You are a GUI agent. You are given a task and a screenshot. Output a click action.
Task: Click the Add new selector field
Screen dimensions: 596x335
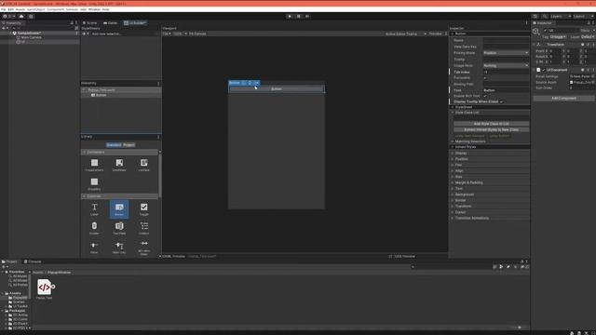(x=124, y=33)
